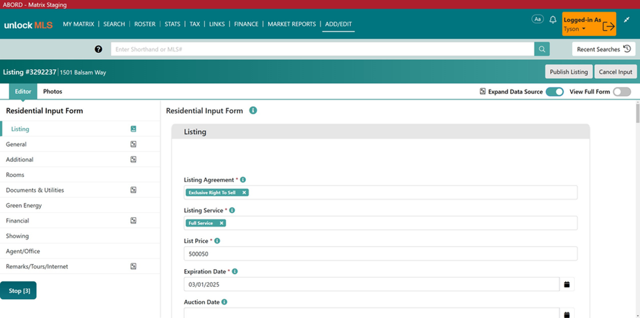Switch to the Photos tab

(53, 91)
